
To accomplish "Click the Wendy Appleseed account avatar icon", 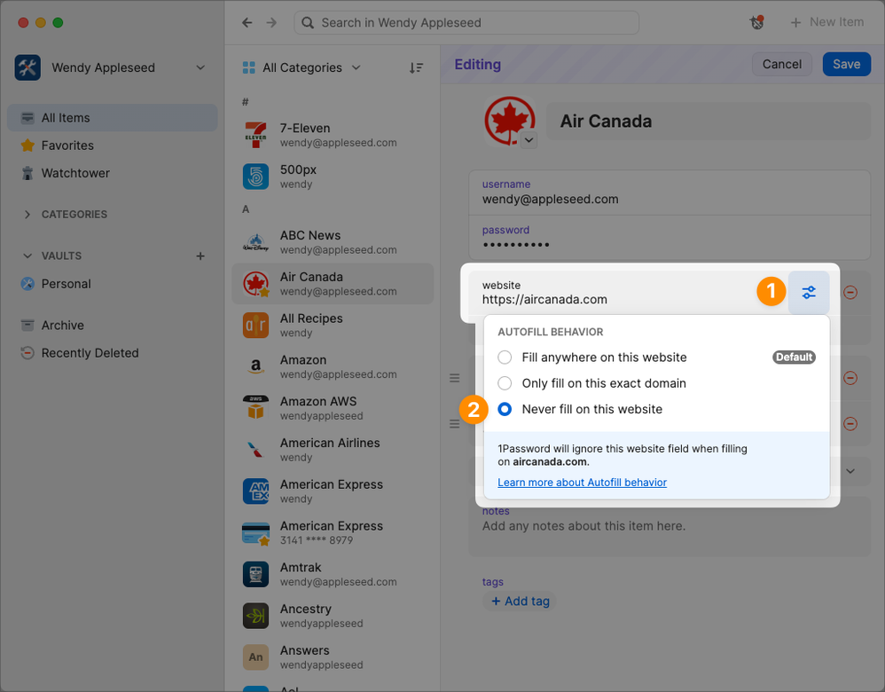I will click(x=27, y=67).
